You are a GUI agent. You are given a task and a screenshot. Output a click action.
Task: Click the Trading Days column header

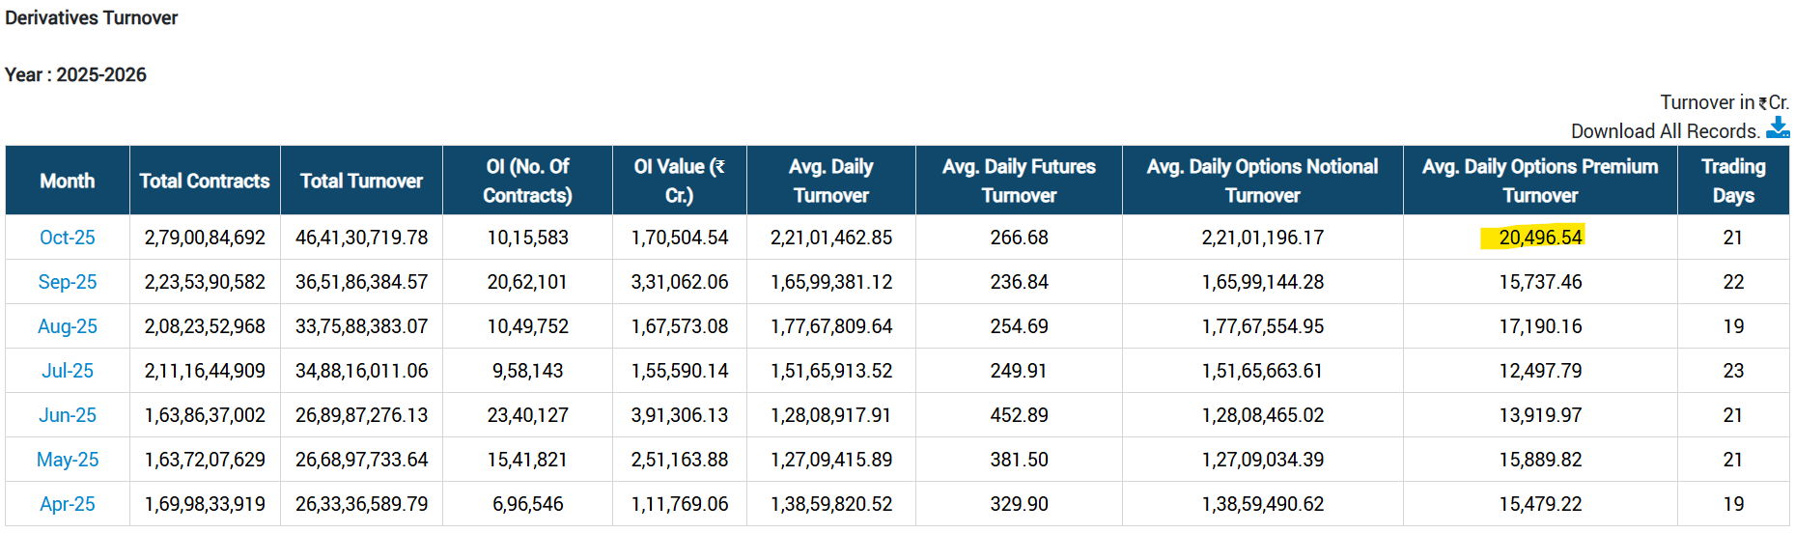point(1733,181)
